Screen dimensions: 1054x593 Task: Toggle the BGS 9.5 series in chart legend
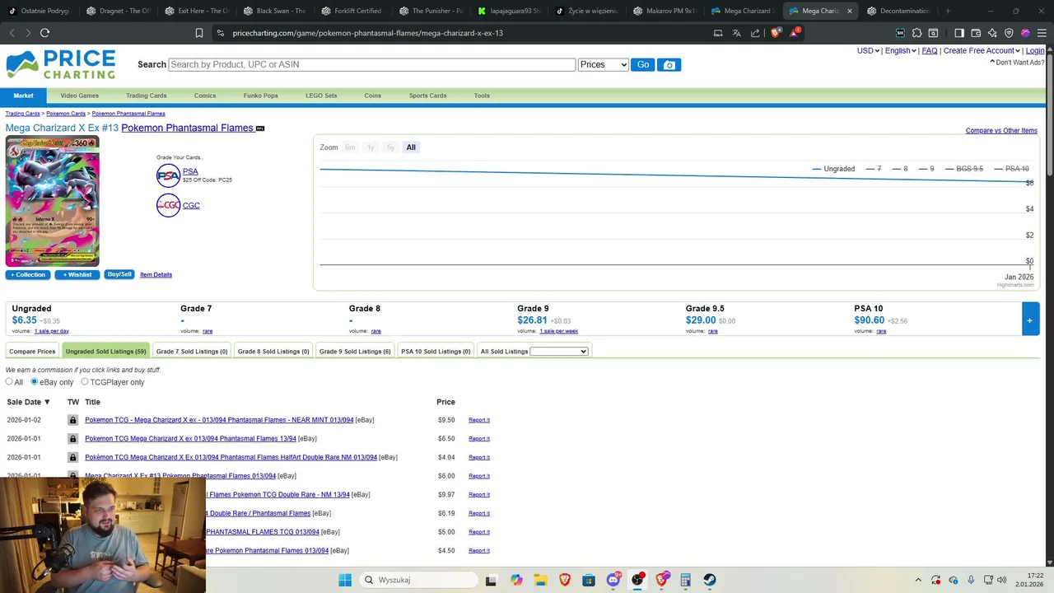[963, 169]
